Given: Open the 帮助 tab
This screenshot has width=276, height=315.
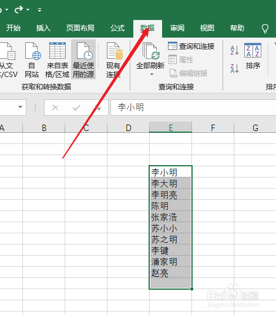Looking at the screenshot, I should click(x=237, y=28).
